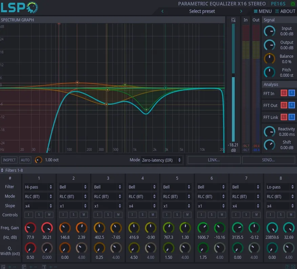Image resolution: width=297 pixels, height=269 pixels.
Task: Click the right arrow beside Select preset
Action: 241,11
